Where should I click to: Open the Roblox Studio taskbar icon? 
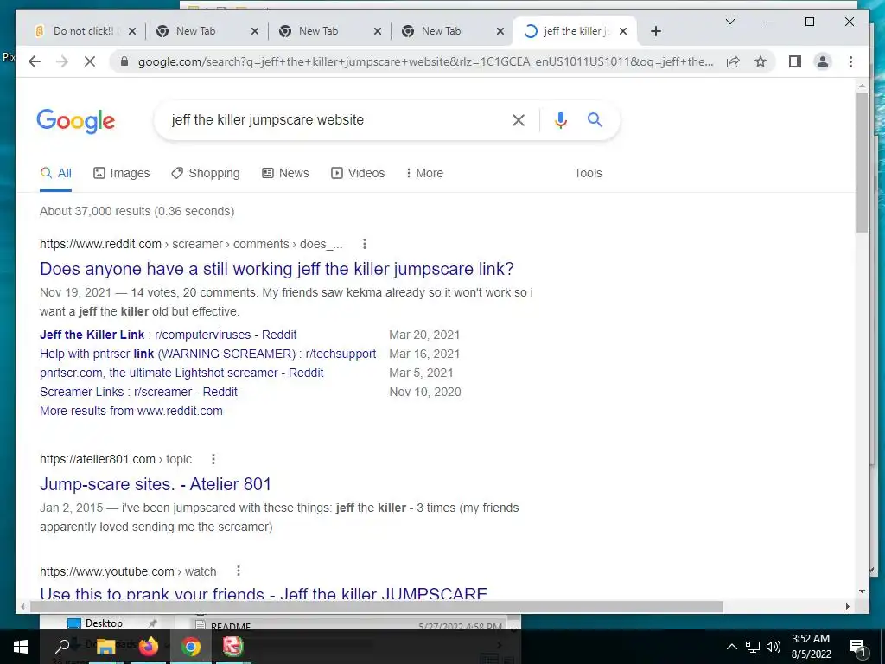coord(232,647)
